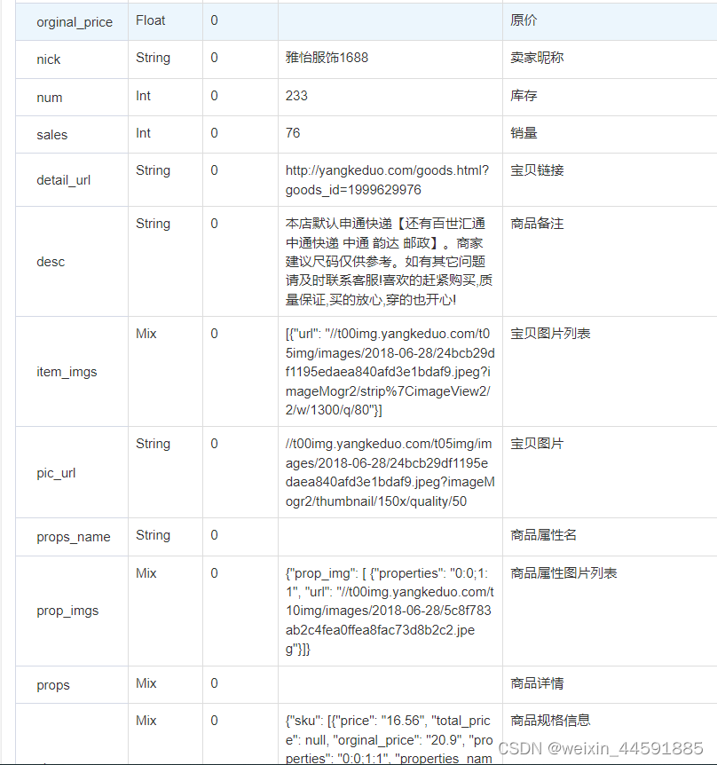Select the Mix type in item_imgs row

pos(146,333)
